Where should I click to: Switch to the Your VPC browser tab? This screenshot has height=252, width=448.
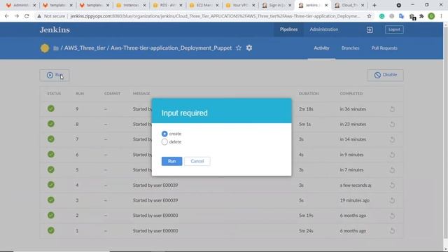[x=240, y=5]
